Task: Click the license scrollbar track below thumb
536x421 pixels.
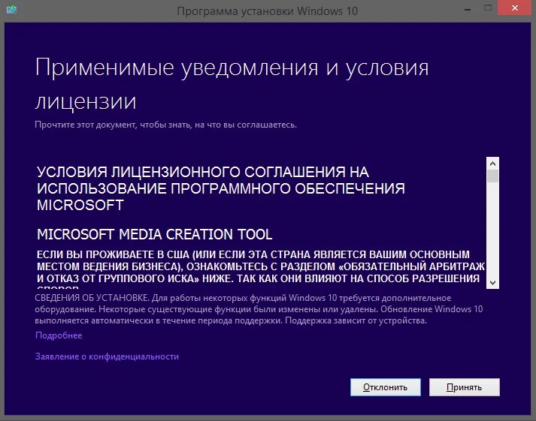Action: tap(492, 230)
